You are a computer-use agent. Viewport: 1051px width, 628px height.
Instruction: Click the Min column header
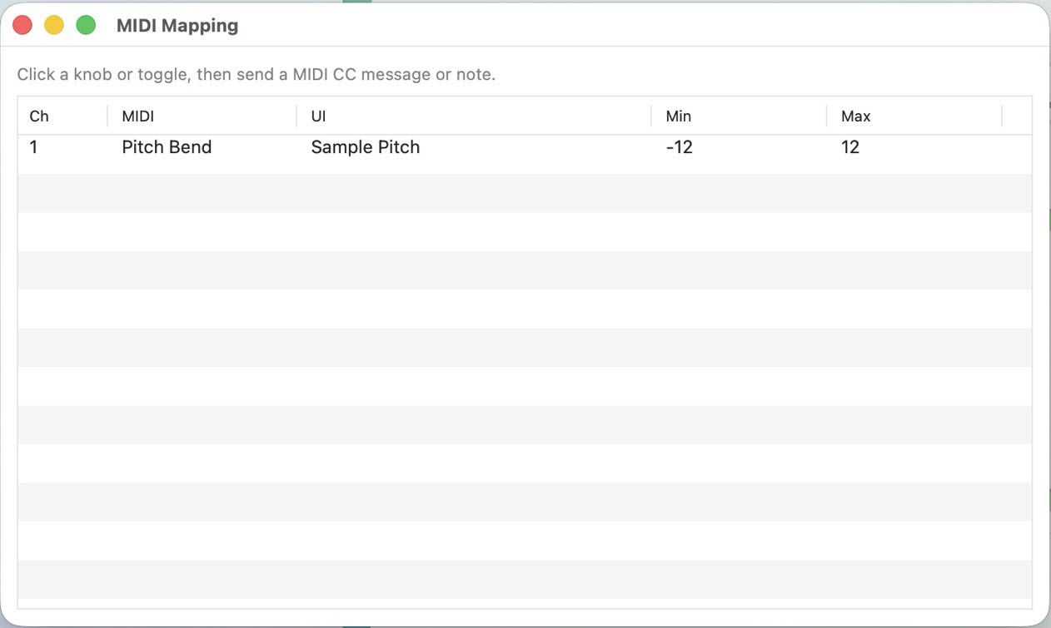click(x=678, y=116)
